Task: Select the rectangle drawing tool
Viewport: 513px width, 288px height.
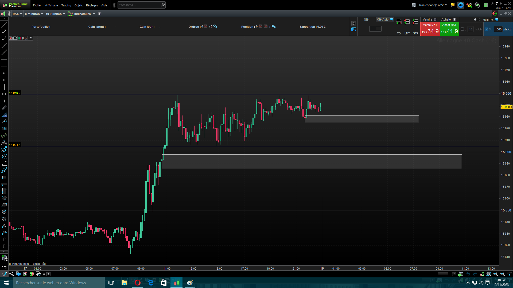Action: tap(4, 177)
